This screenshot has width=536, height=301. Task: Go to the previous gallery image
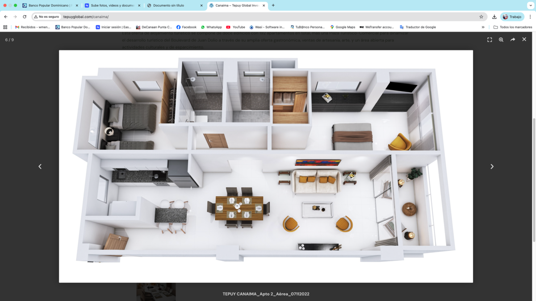[40, 166]
